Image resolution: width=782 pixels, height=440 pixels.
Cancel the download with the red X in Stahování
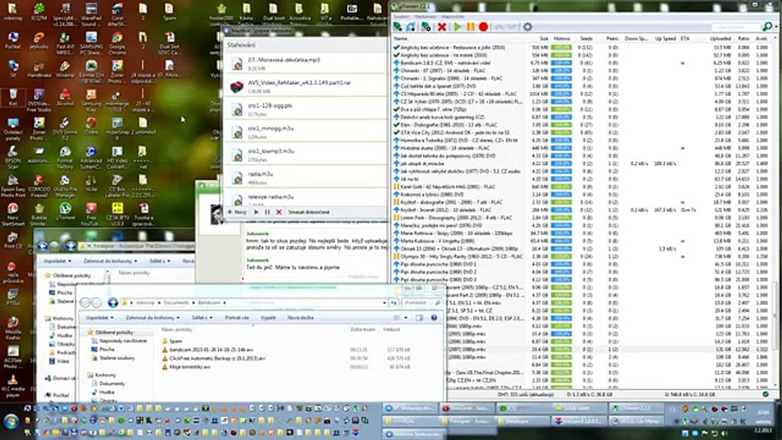tap(279, 212)
